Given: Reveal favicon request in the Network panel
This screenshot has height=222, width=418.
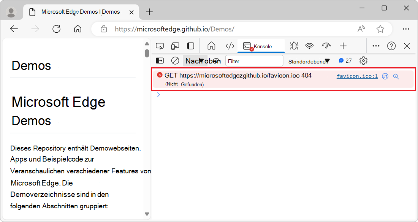Looking at the screenshot, I should (x=385, y=76).
